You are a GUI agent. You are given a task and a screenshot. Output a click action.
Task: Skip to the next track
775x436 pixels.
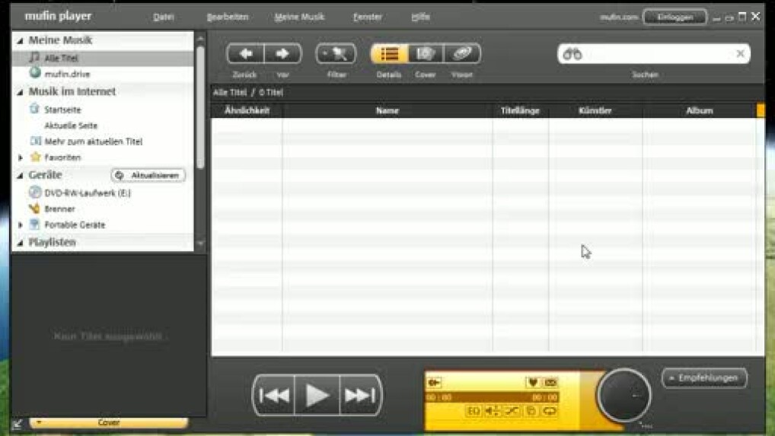click(x=359, y=395)
